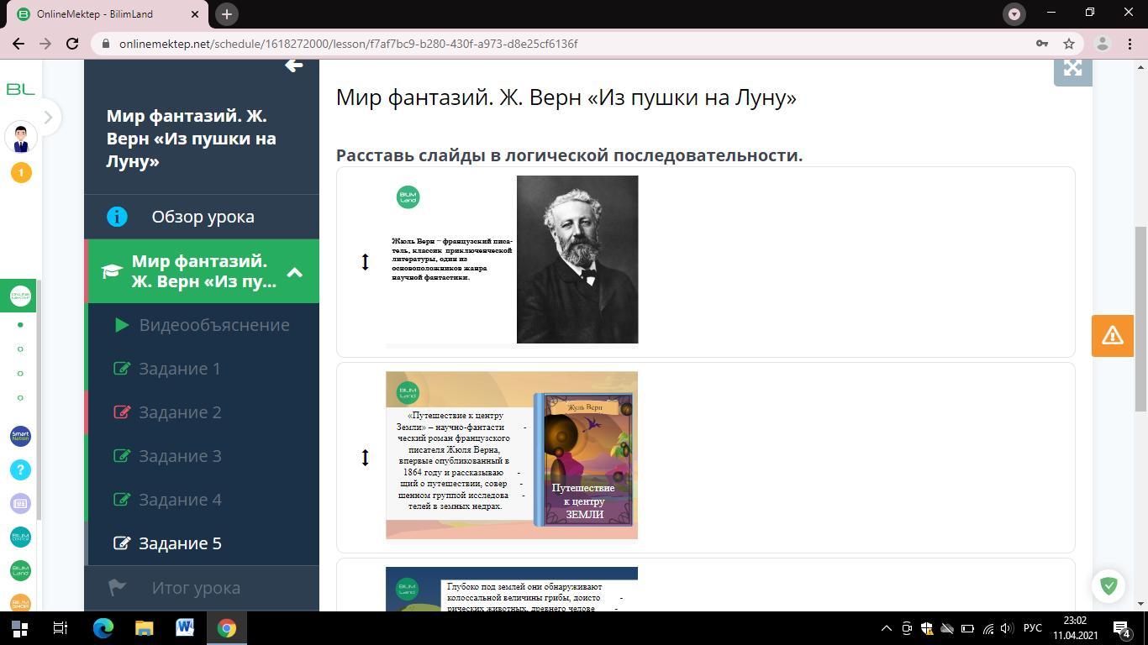The width and height of the screenshot is (1148, 645).
Task: Select Задание 2 in the lesson list
Action: click(180, 412)
